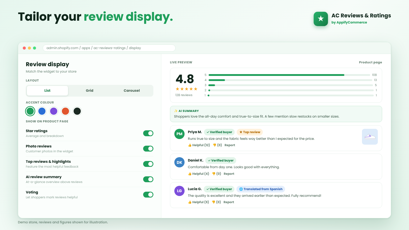Click the by AppifyCommerce link
409x230 pixels.
(349, 22)
